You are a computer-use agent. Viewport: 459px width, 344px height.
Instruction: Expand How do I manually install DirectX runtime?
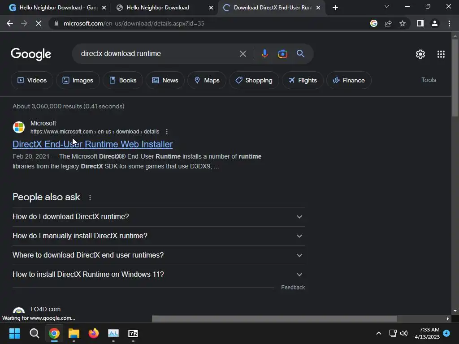coord(158,236)
